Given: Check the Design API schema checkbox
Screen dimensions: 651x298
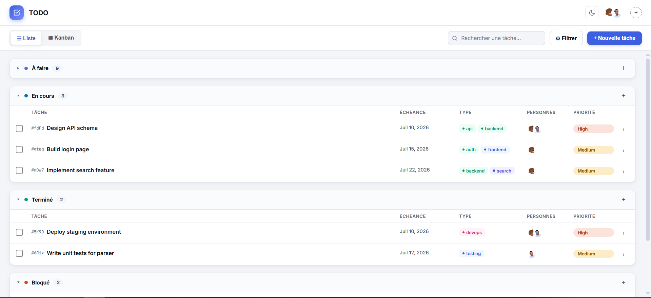Looking at the screenshot, I should click(x=19, y=129).
